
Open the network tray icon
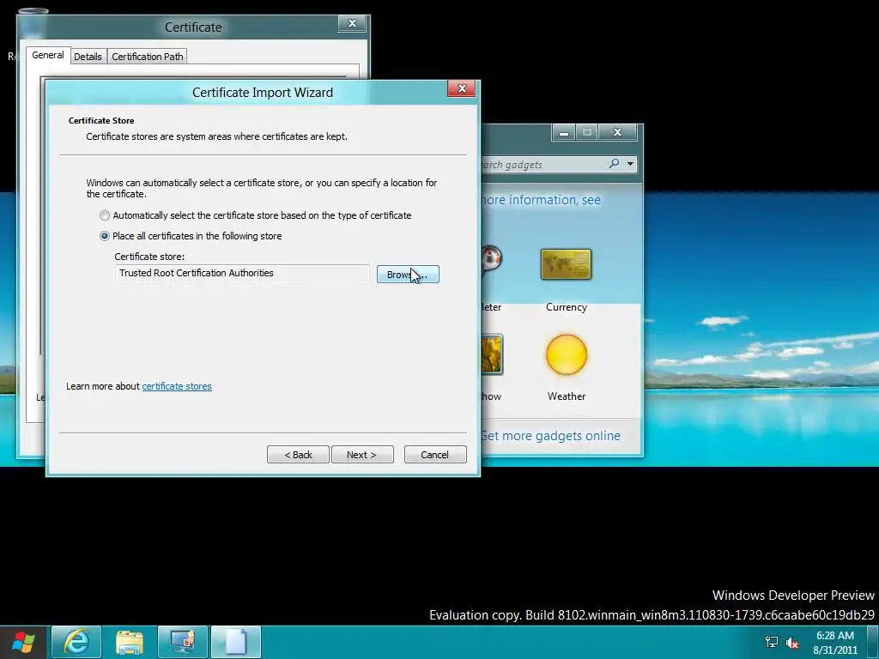click(x=772, y=642)
